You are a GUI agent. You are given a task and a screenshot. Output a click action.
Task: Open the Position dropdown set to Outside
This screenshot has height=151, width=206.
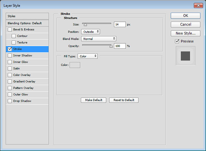pos(91,32)
